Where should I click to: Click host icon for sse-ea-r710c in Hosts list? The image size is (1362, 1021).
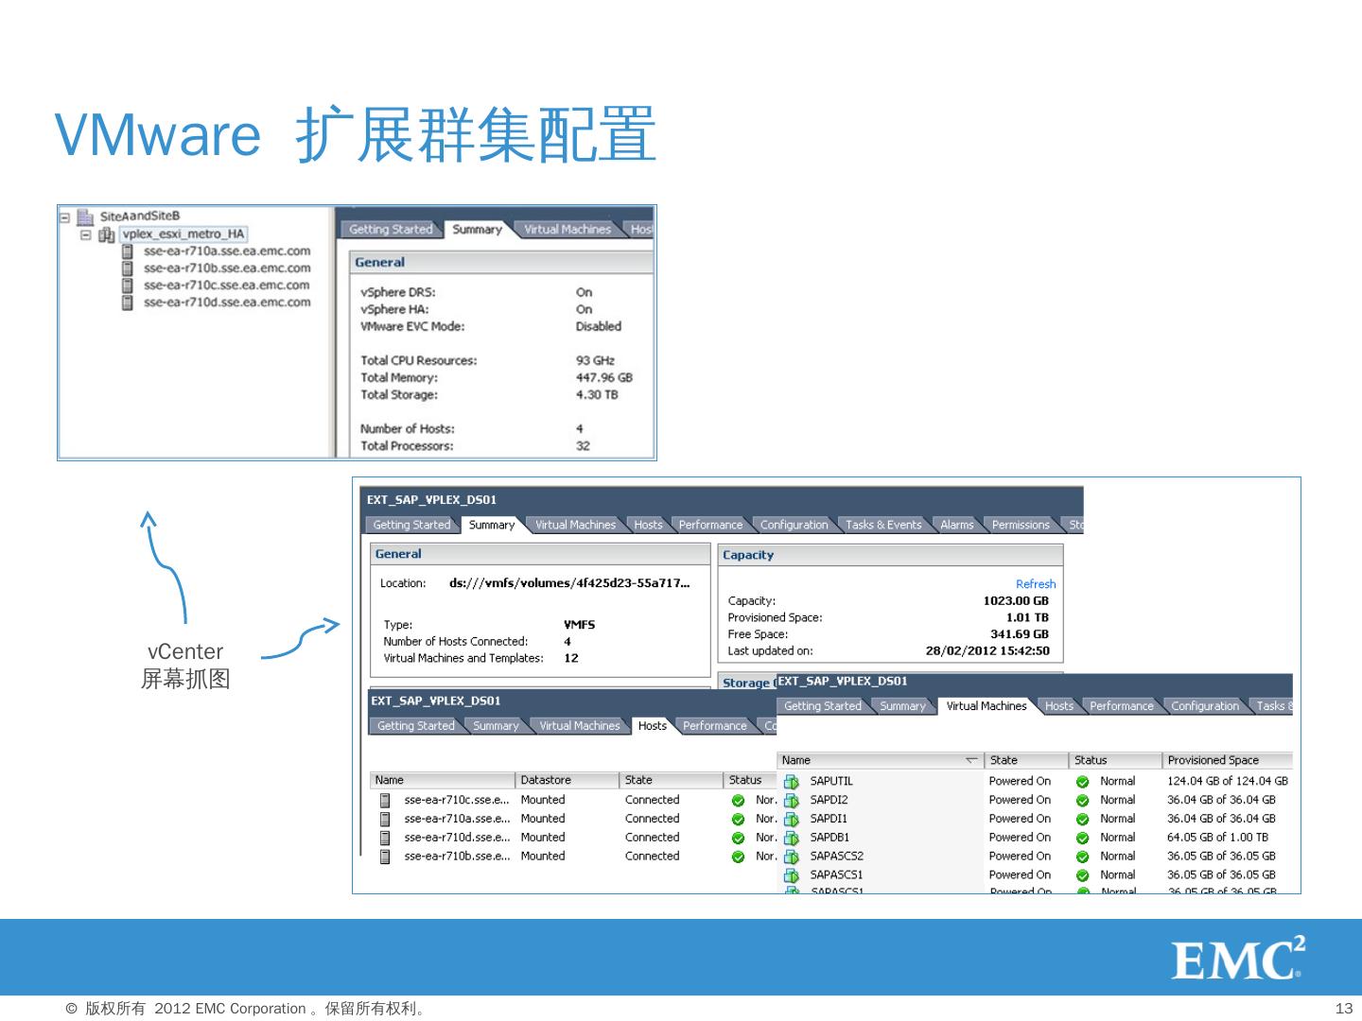coord(384,800)
